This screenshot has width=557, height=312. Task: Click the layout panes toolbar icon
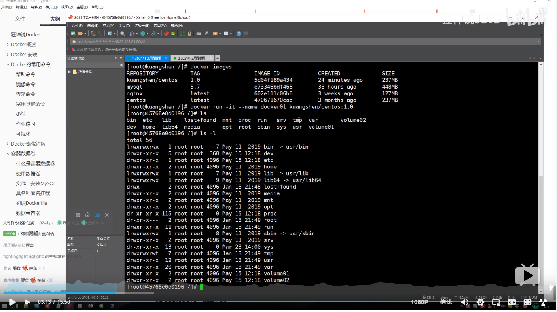click(226, 34)
